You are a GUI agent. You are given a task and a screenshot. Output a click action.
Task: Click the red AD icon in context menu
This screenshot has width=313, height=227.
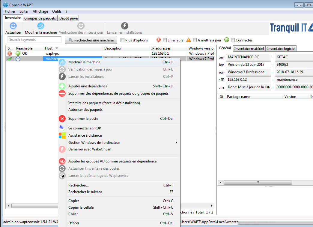point(62,161)
